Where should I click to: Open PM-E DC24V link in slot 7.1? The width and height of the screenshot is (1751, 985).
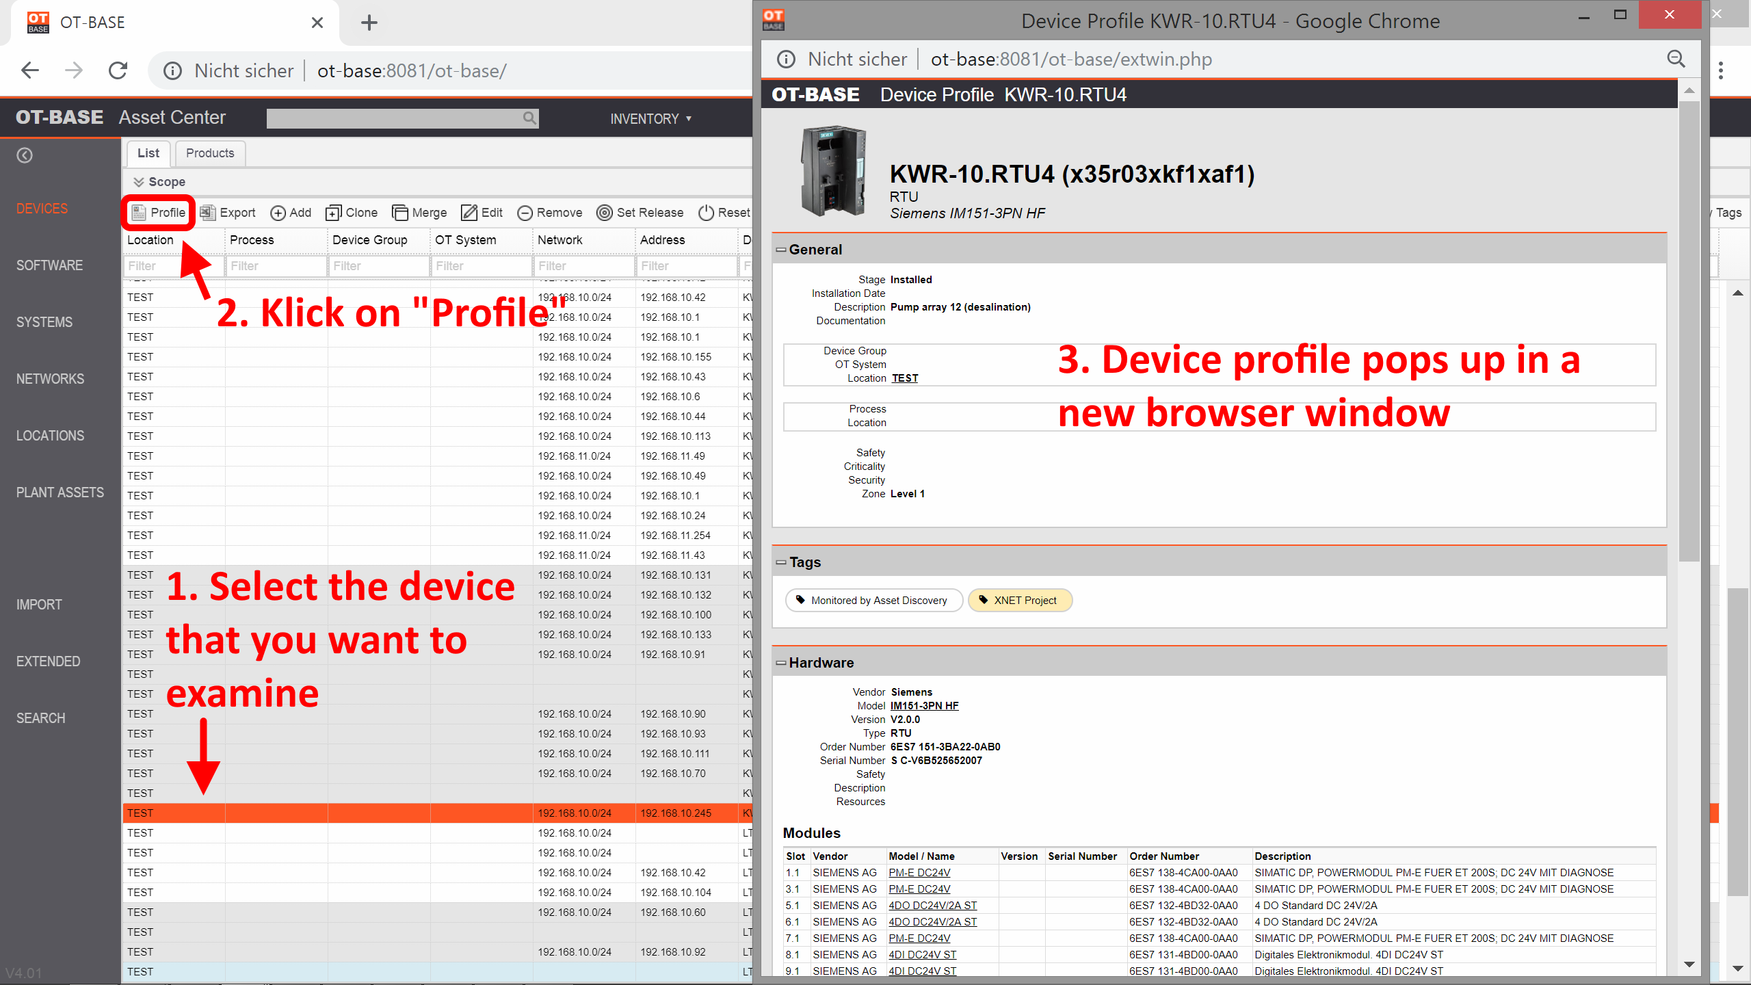(x=919, y=938)
